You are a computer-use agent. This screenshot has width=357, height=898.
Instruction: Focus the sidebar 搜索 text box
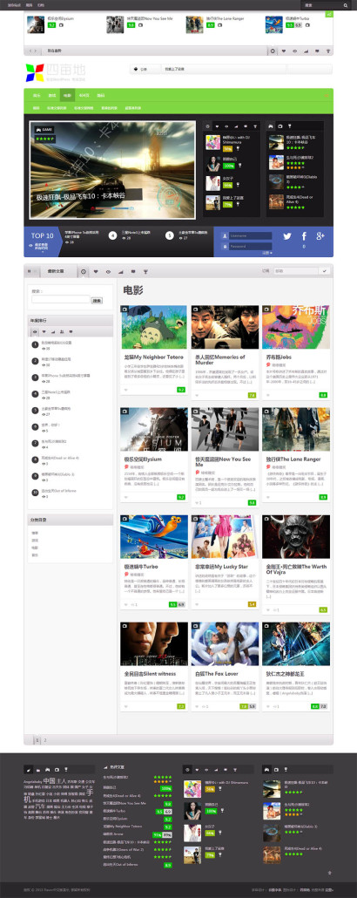pyautogui.click(x=61, y=300)
